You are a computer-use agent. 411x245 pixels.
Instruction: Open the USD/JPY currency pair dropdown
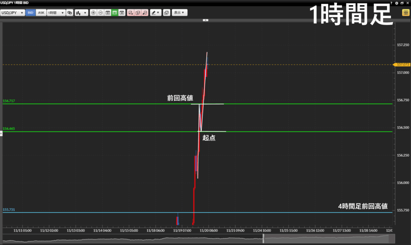[x=13, y=12]
